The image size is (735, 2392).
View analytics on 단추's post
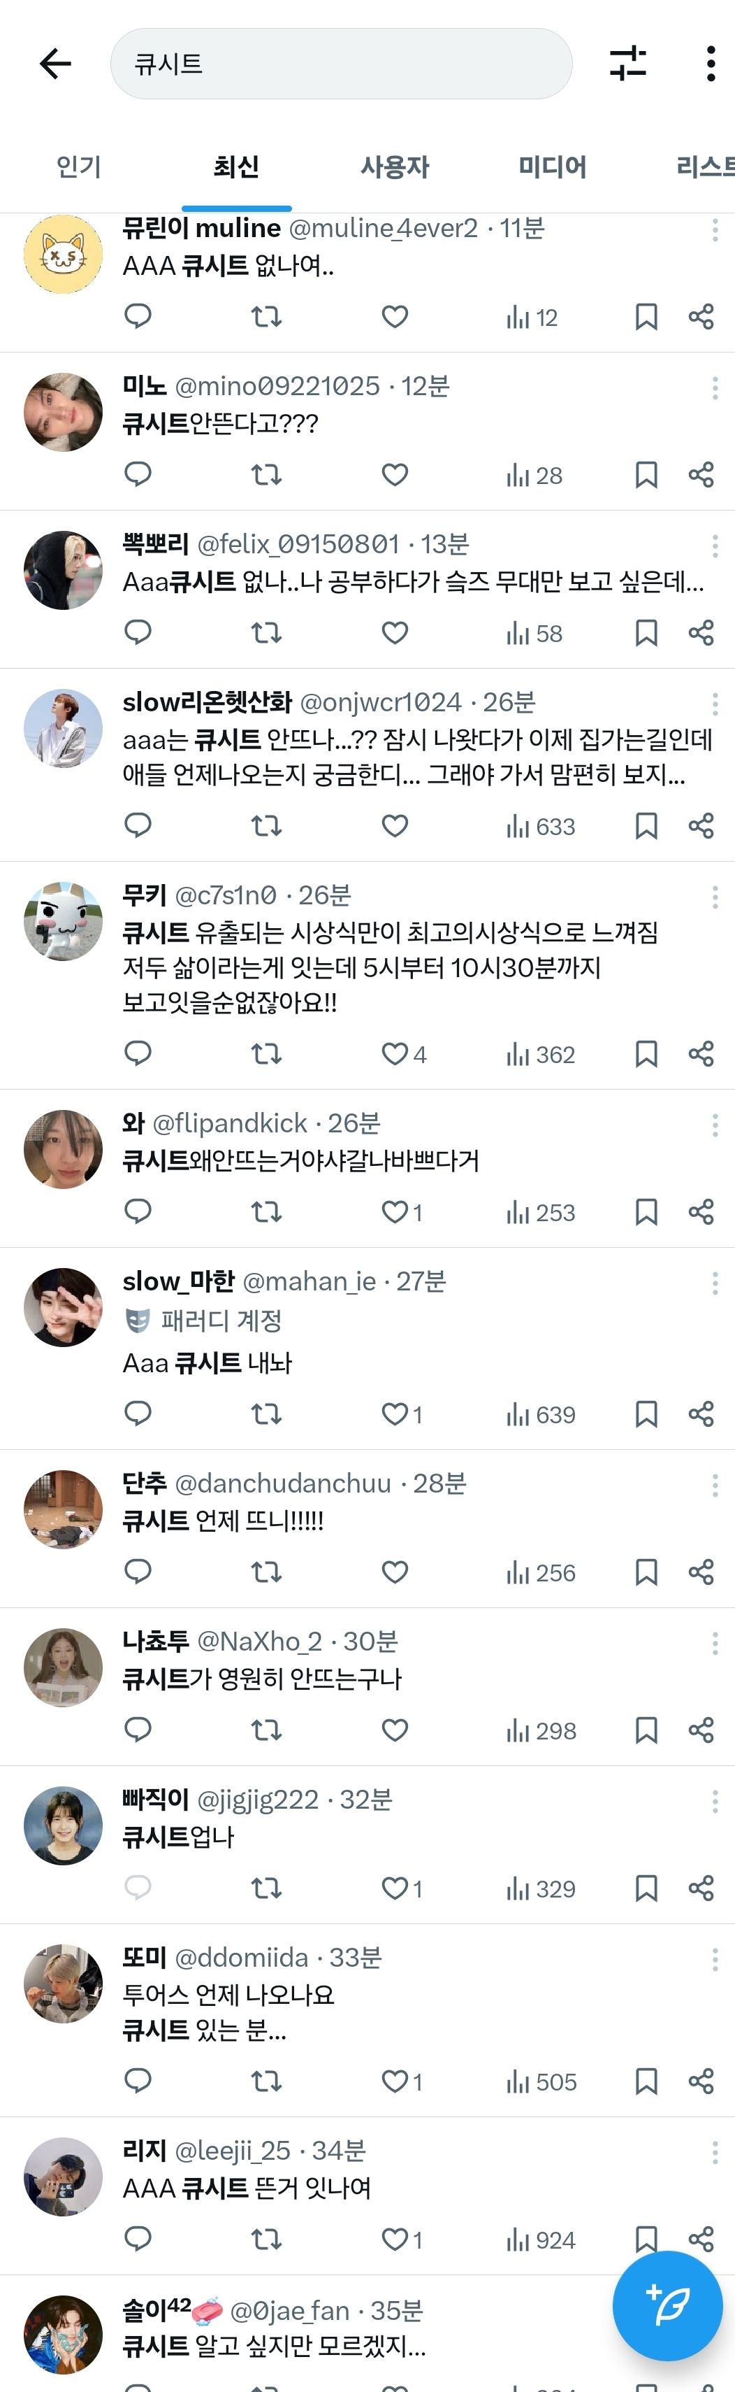coord(541,1572)
